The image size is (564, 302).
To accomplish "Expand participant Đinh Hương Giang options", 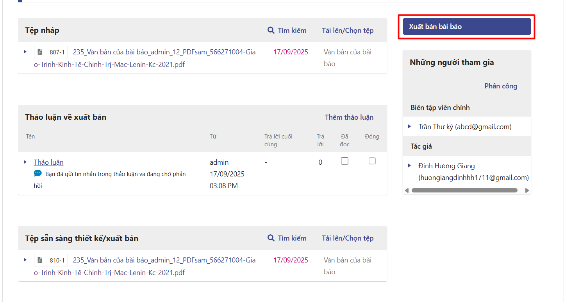I will (x=409, y=165).
